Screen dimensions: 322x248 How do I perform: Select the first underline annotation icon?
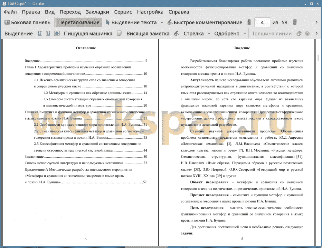[40, 33]
